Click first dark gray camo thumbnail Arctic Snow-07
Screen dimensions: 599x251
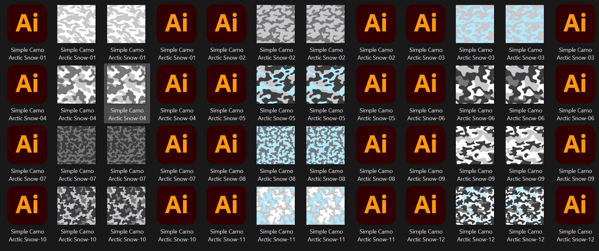pyautogui.click(x=76, y=145)
